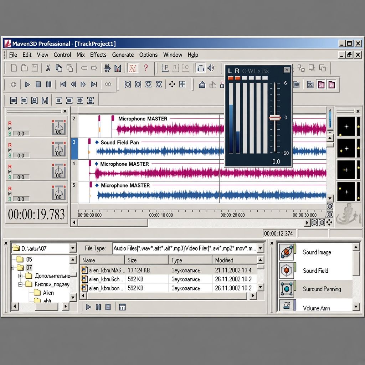The width and height of the screenshot is (365, 365).
Task: Click the red question mark help icon
Action: (x=146, y=68)
